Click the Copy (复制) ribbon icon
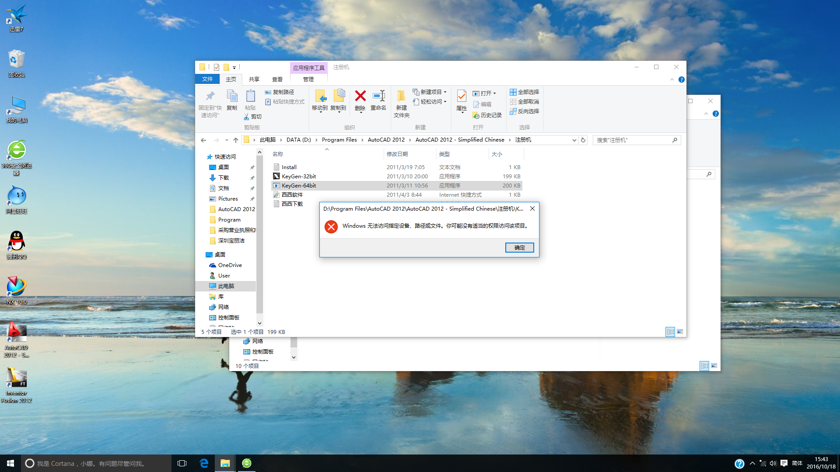840x472 pixels. coord(232,96)
